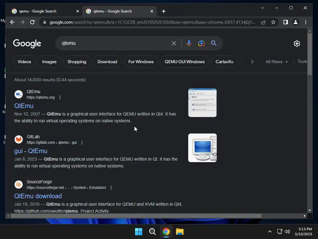Click Chrome icon in taskbar
The image size is (318, 239).
166,232
